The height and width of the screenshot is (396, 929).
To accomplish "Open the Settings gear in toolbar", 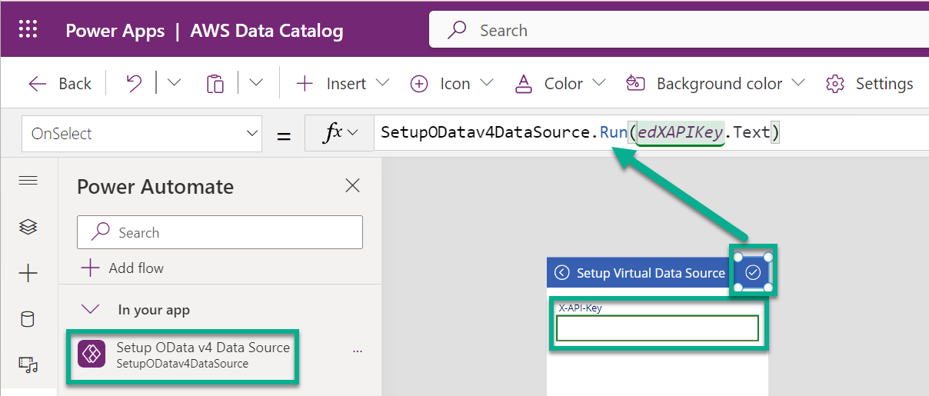I will [870, 83].
